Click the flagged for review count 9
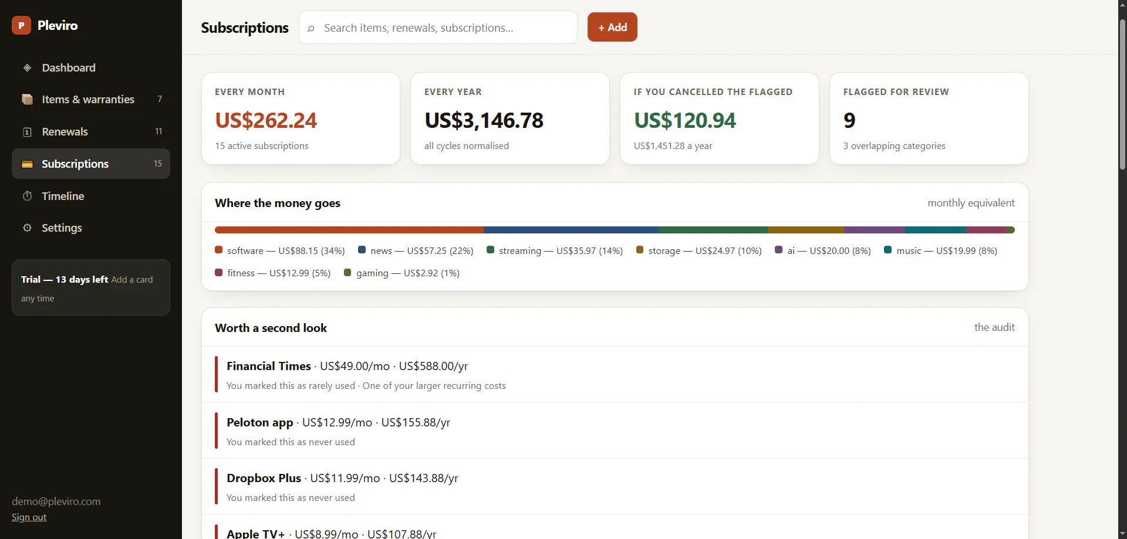The height and width of the screenshot is (539, 1127). click(x=849, y=120)
